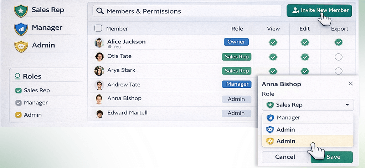This screenshot has width=365, height=168.
Task: Close the Anna Bishop popup
Action: click(x=351, y=83)
